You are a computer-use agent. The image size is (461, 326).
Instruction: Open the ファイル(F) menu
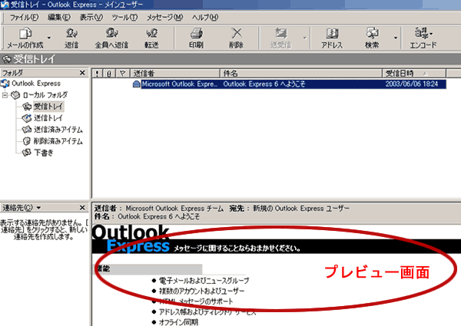[24, 18]
